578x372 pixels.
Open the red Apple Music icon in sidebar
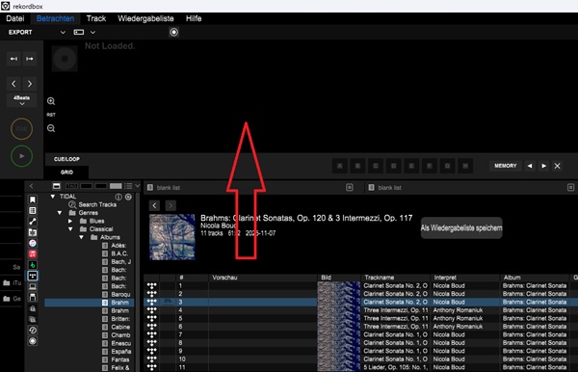click(x=33, y=253)
